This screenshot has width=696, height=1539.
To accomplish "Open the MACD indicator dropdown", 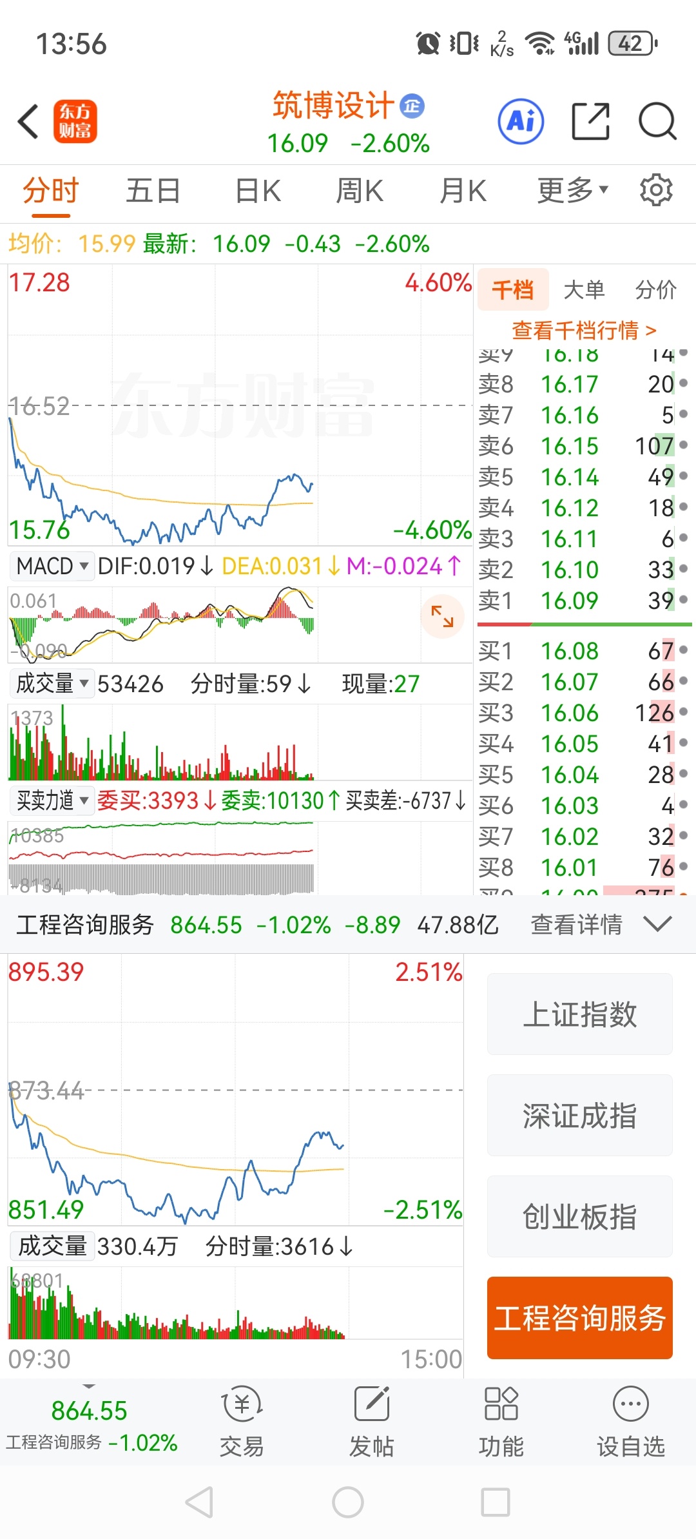I will [x=52, y=566].
